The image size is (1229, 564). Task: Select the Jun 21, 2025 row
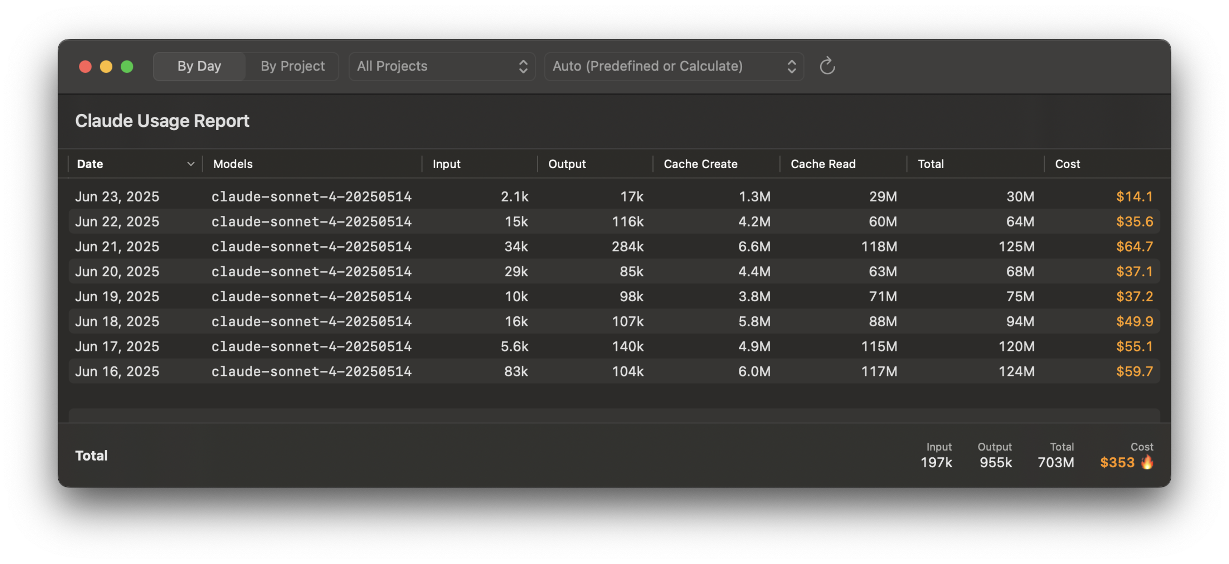614,246
